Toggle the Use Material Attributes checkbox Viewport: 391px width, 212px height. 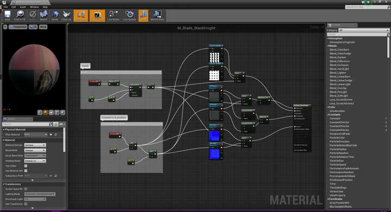[x=26, y=171]
